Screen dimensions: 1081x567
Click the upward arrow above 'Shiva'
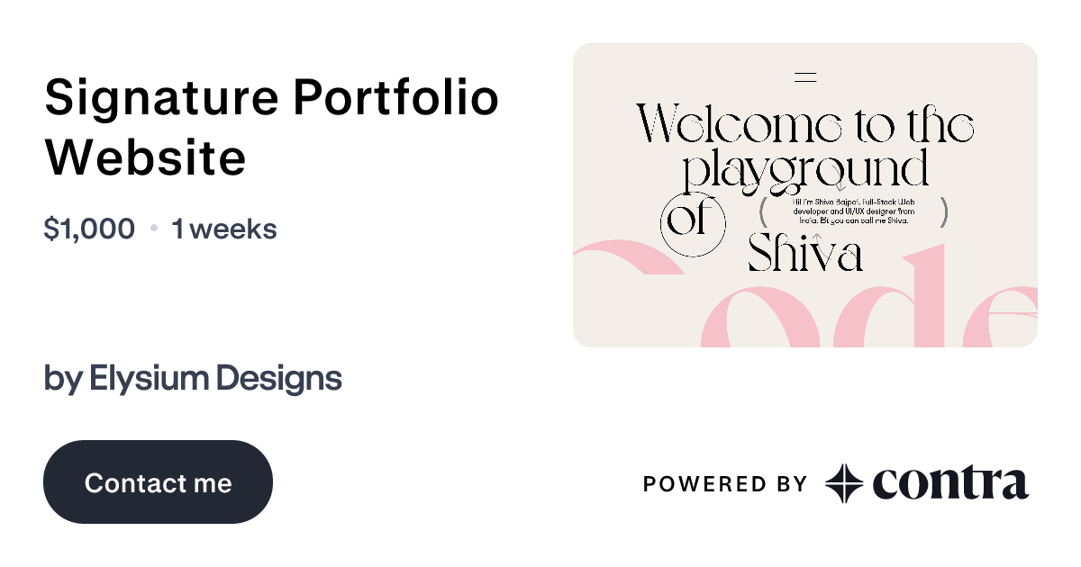pos(817,237)
